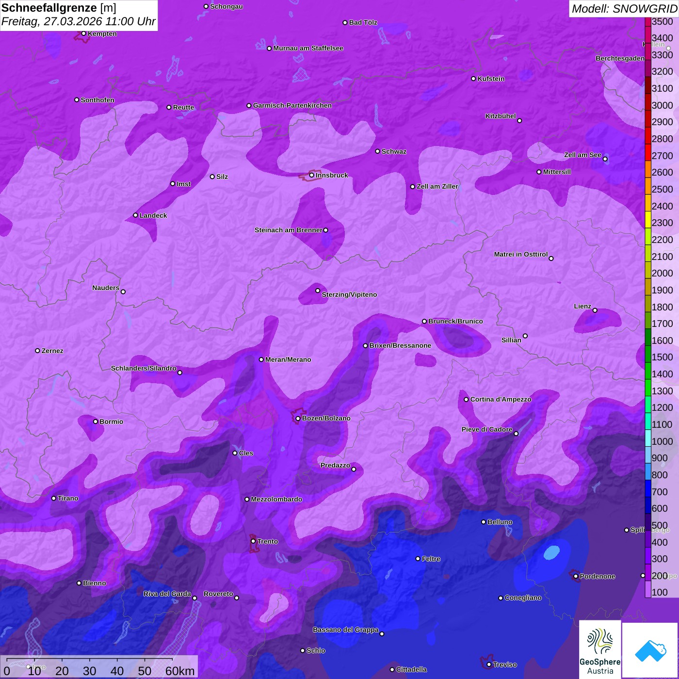Viewport: 679px width, 679px height.
Task: Click the Bozen/Bolzano city marker dot
Action: [298, 418]
